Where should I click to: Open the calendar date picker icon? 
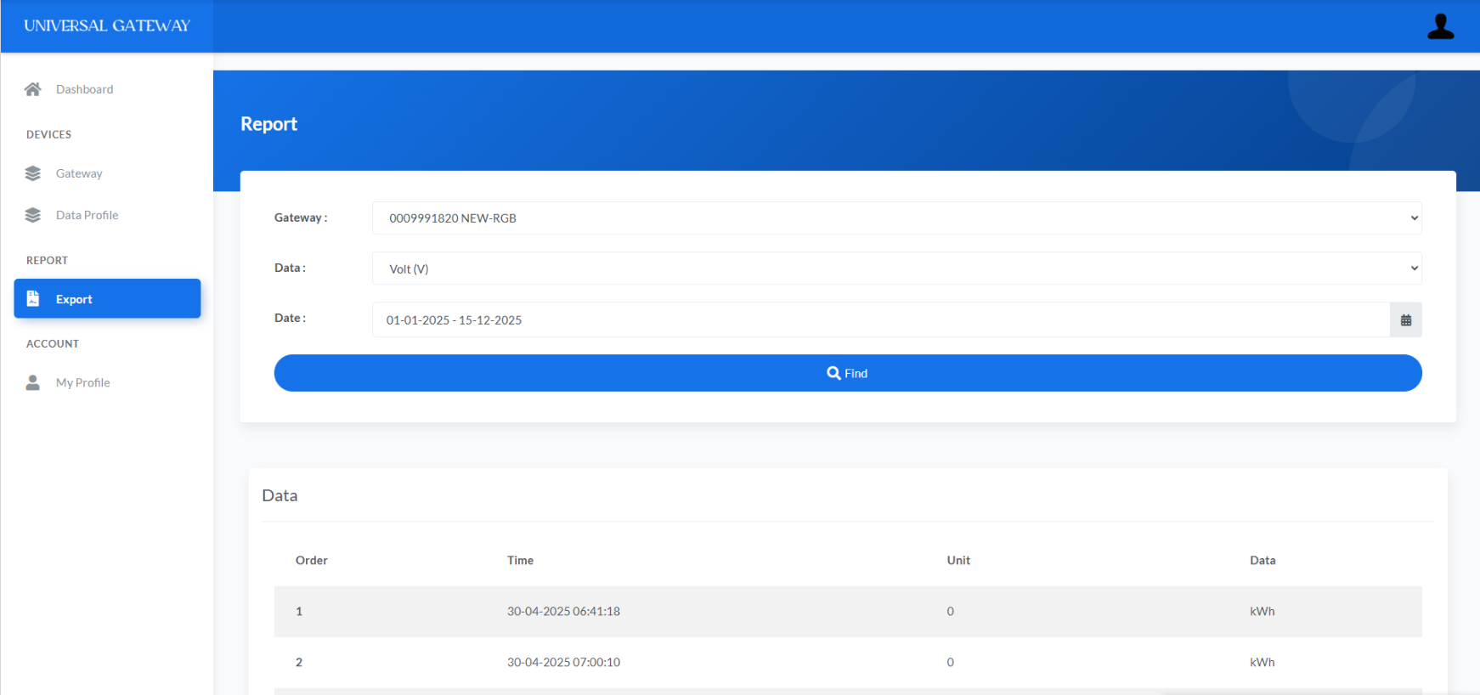click(1405, 320)
